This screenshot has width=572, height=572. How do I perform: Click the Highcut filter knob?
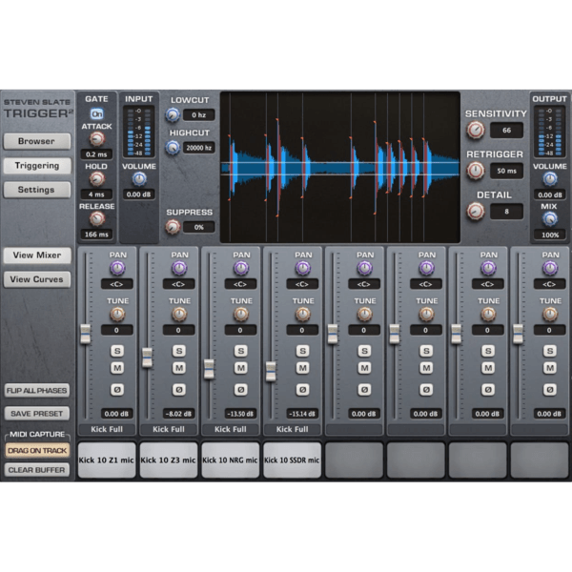point(173,148)
